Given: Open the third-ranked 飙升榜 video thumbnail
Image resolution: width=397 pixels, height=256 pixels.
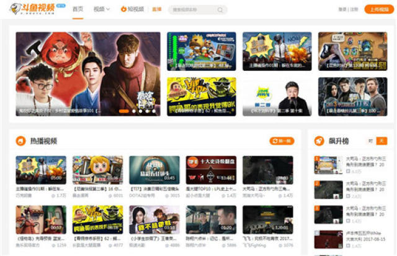Looking at the screenshot, I should (x=329, y=214).
